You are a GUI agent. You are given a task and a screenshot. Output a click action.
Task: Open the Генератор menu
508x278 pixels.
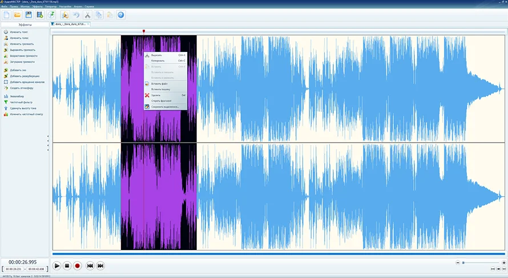tap(51, 6)
